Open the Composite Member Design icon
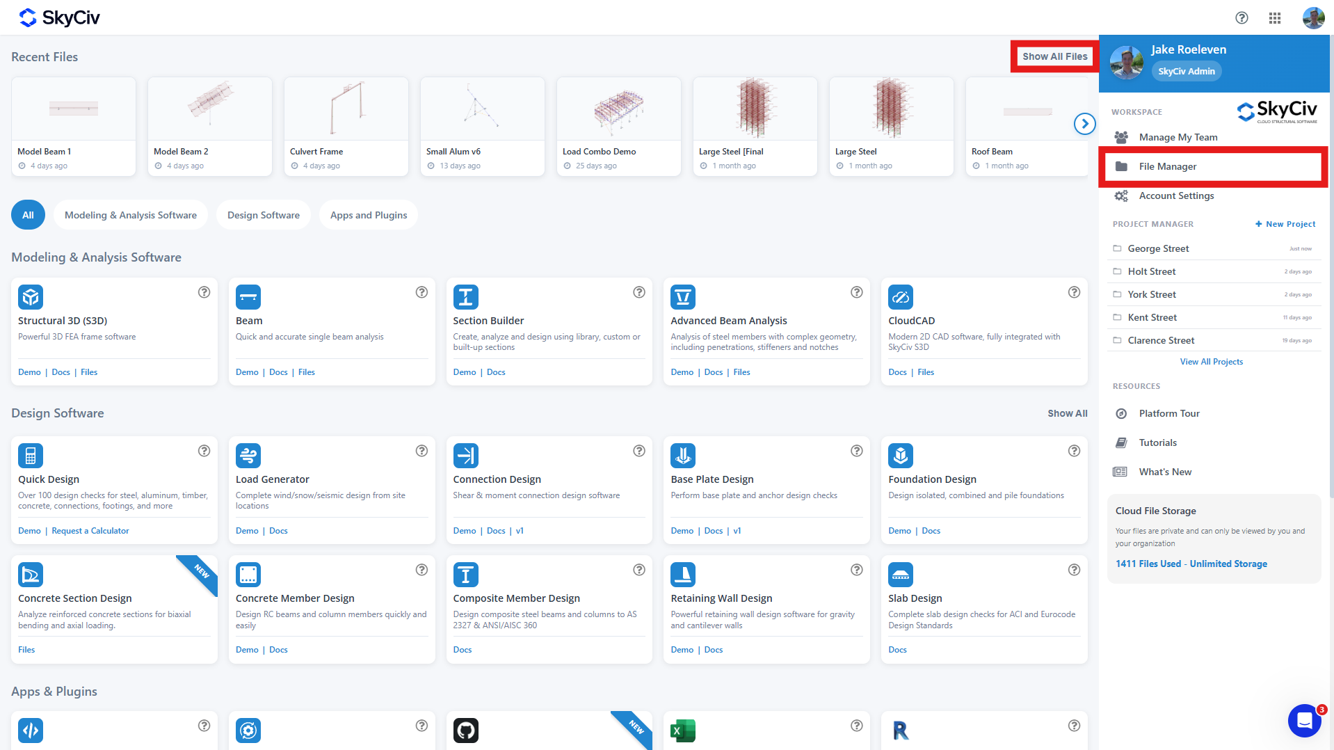Screen dimensions: 1334x750 [x=466, y=575]
